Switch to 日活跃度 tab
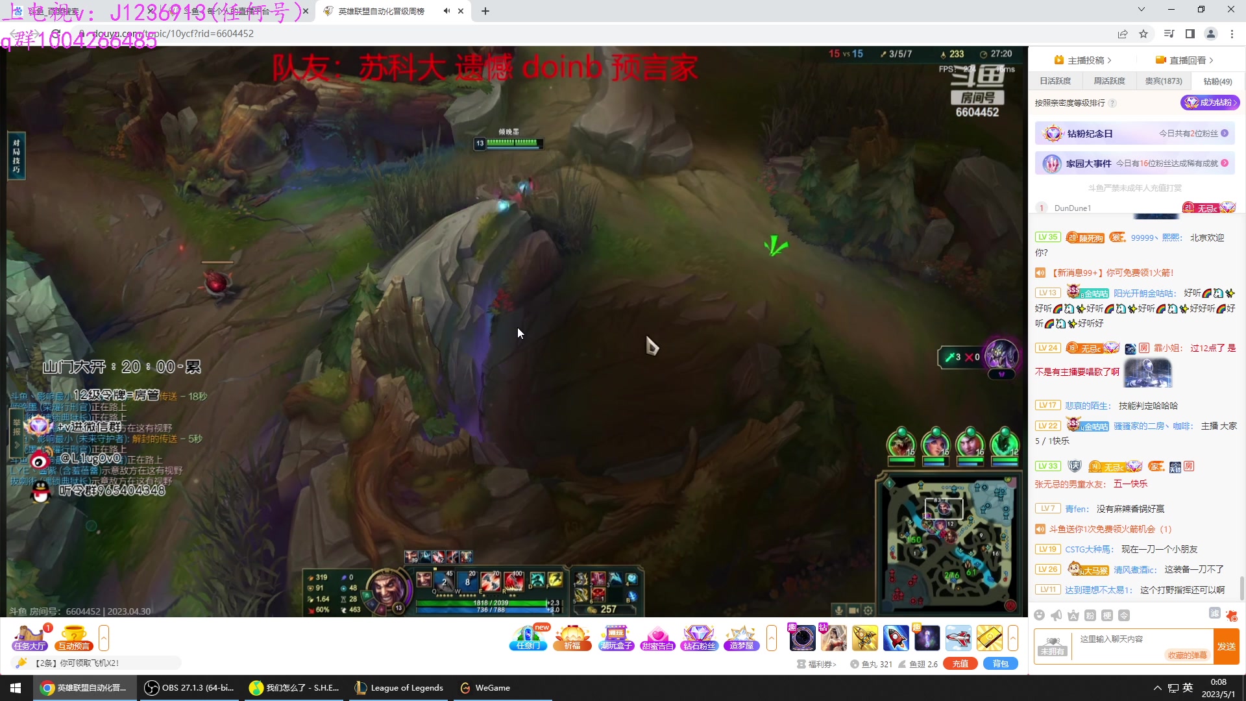 pos(1055,81)
